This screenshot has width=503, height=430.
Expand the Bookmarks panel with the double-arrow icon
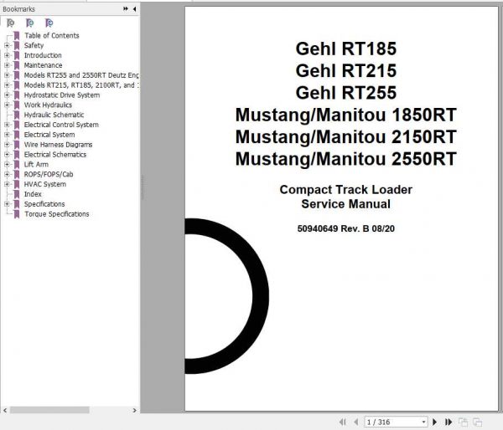(x=126, y=9)
